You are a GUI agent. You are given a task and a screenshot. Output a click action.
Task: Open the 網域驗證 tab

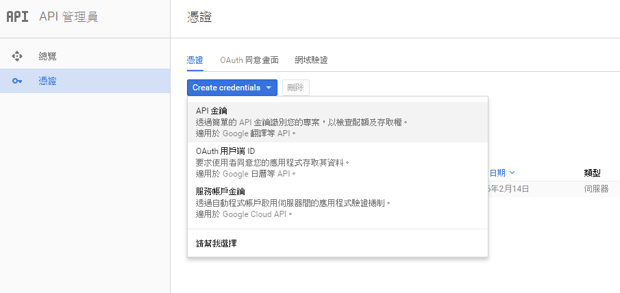311,60
